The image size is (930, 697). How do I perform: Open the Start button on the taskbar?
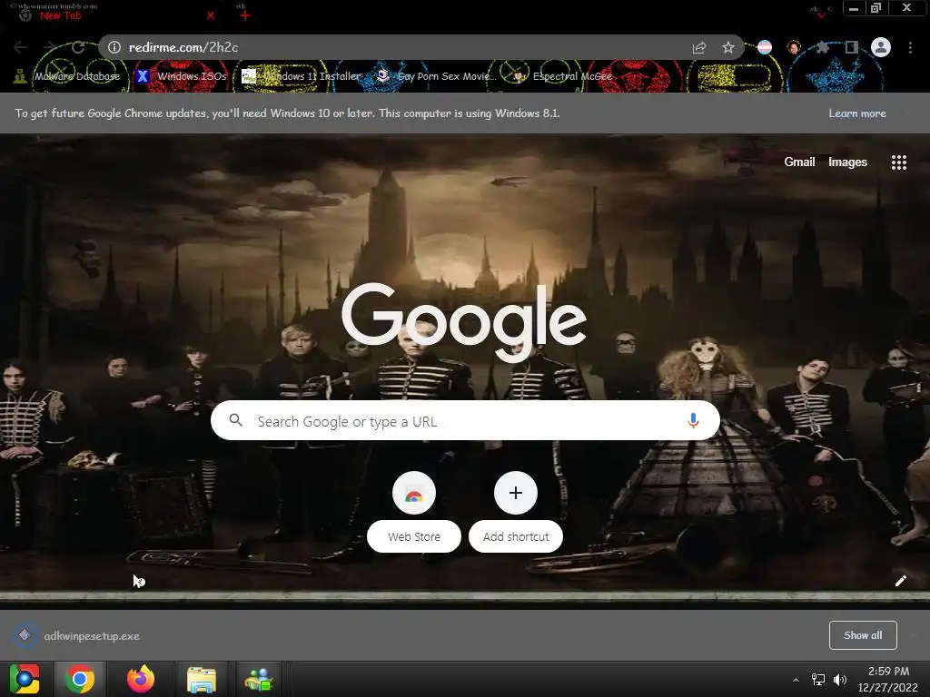pos(25,679)
